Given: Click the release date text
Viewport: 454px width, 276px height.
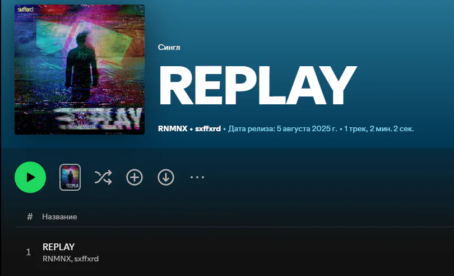Looking at the screenshot, I should [x=282, y=128].
